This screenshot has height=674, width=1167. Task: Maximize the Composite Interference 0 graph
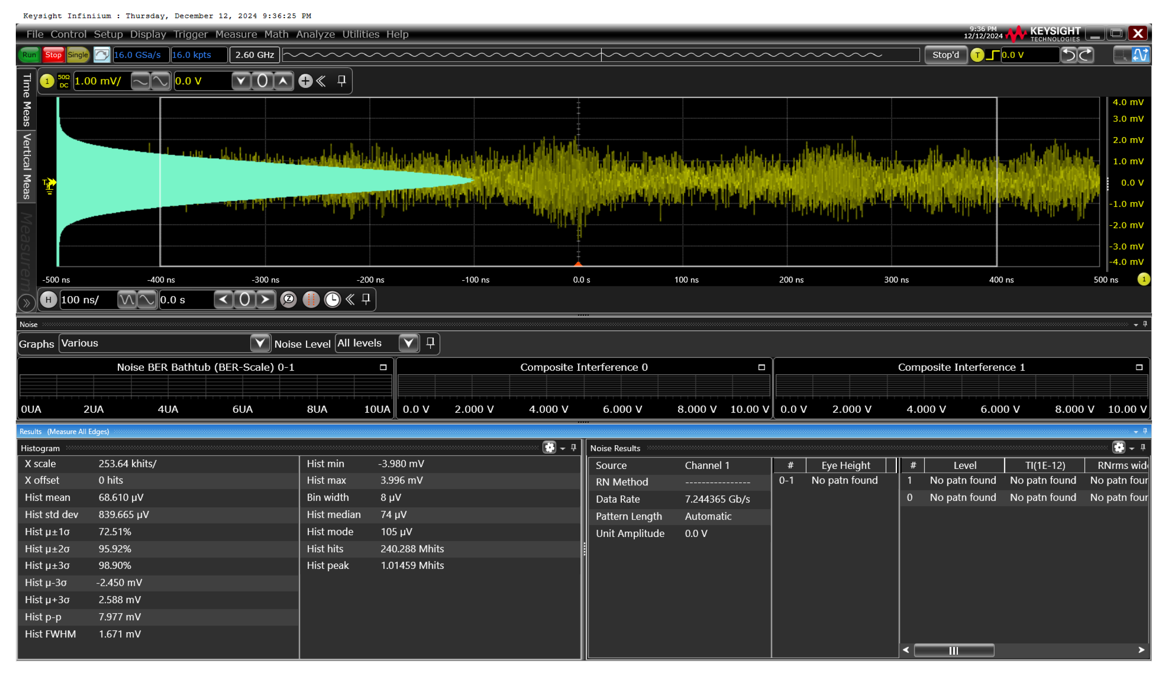click(761, 367)
